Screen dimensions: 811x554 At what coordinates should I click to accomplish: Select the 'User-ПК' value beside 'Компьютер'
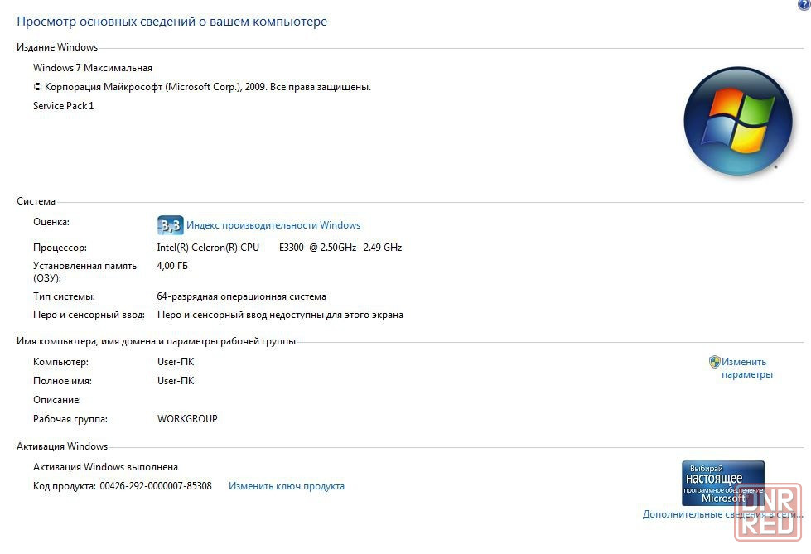pos(176,362)
